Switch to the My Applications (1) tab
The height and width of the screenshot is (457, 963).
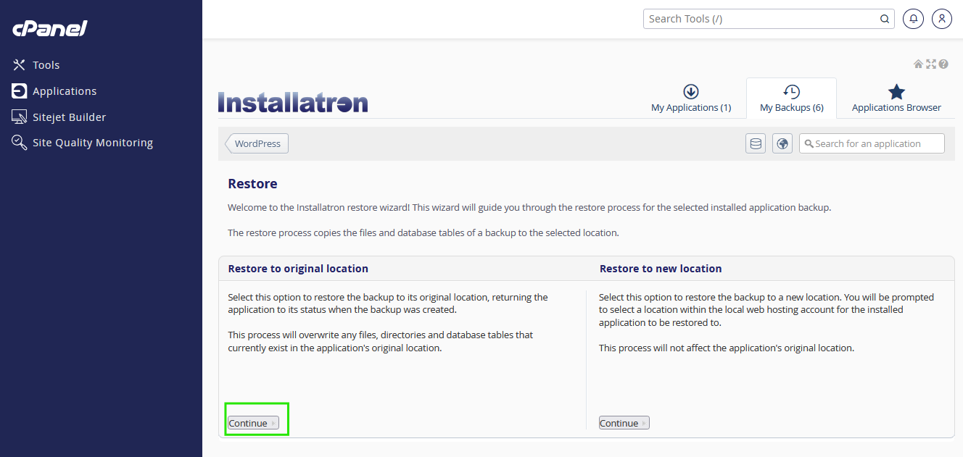691,99
